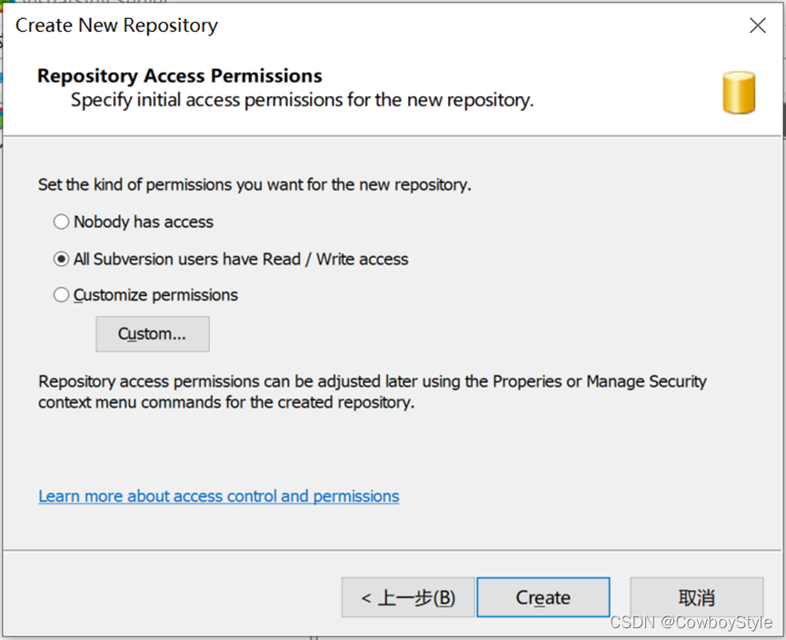Viewport: 786px width, 640px height.
Task: Click the "Set the kind of permissions" instruction text
Action: 254,184
